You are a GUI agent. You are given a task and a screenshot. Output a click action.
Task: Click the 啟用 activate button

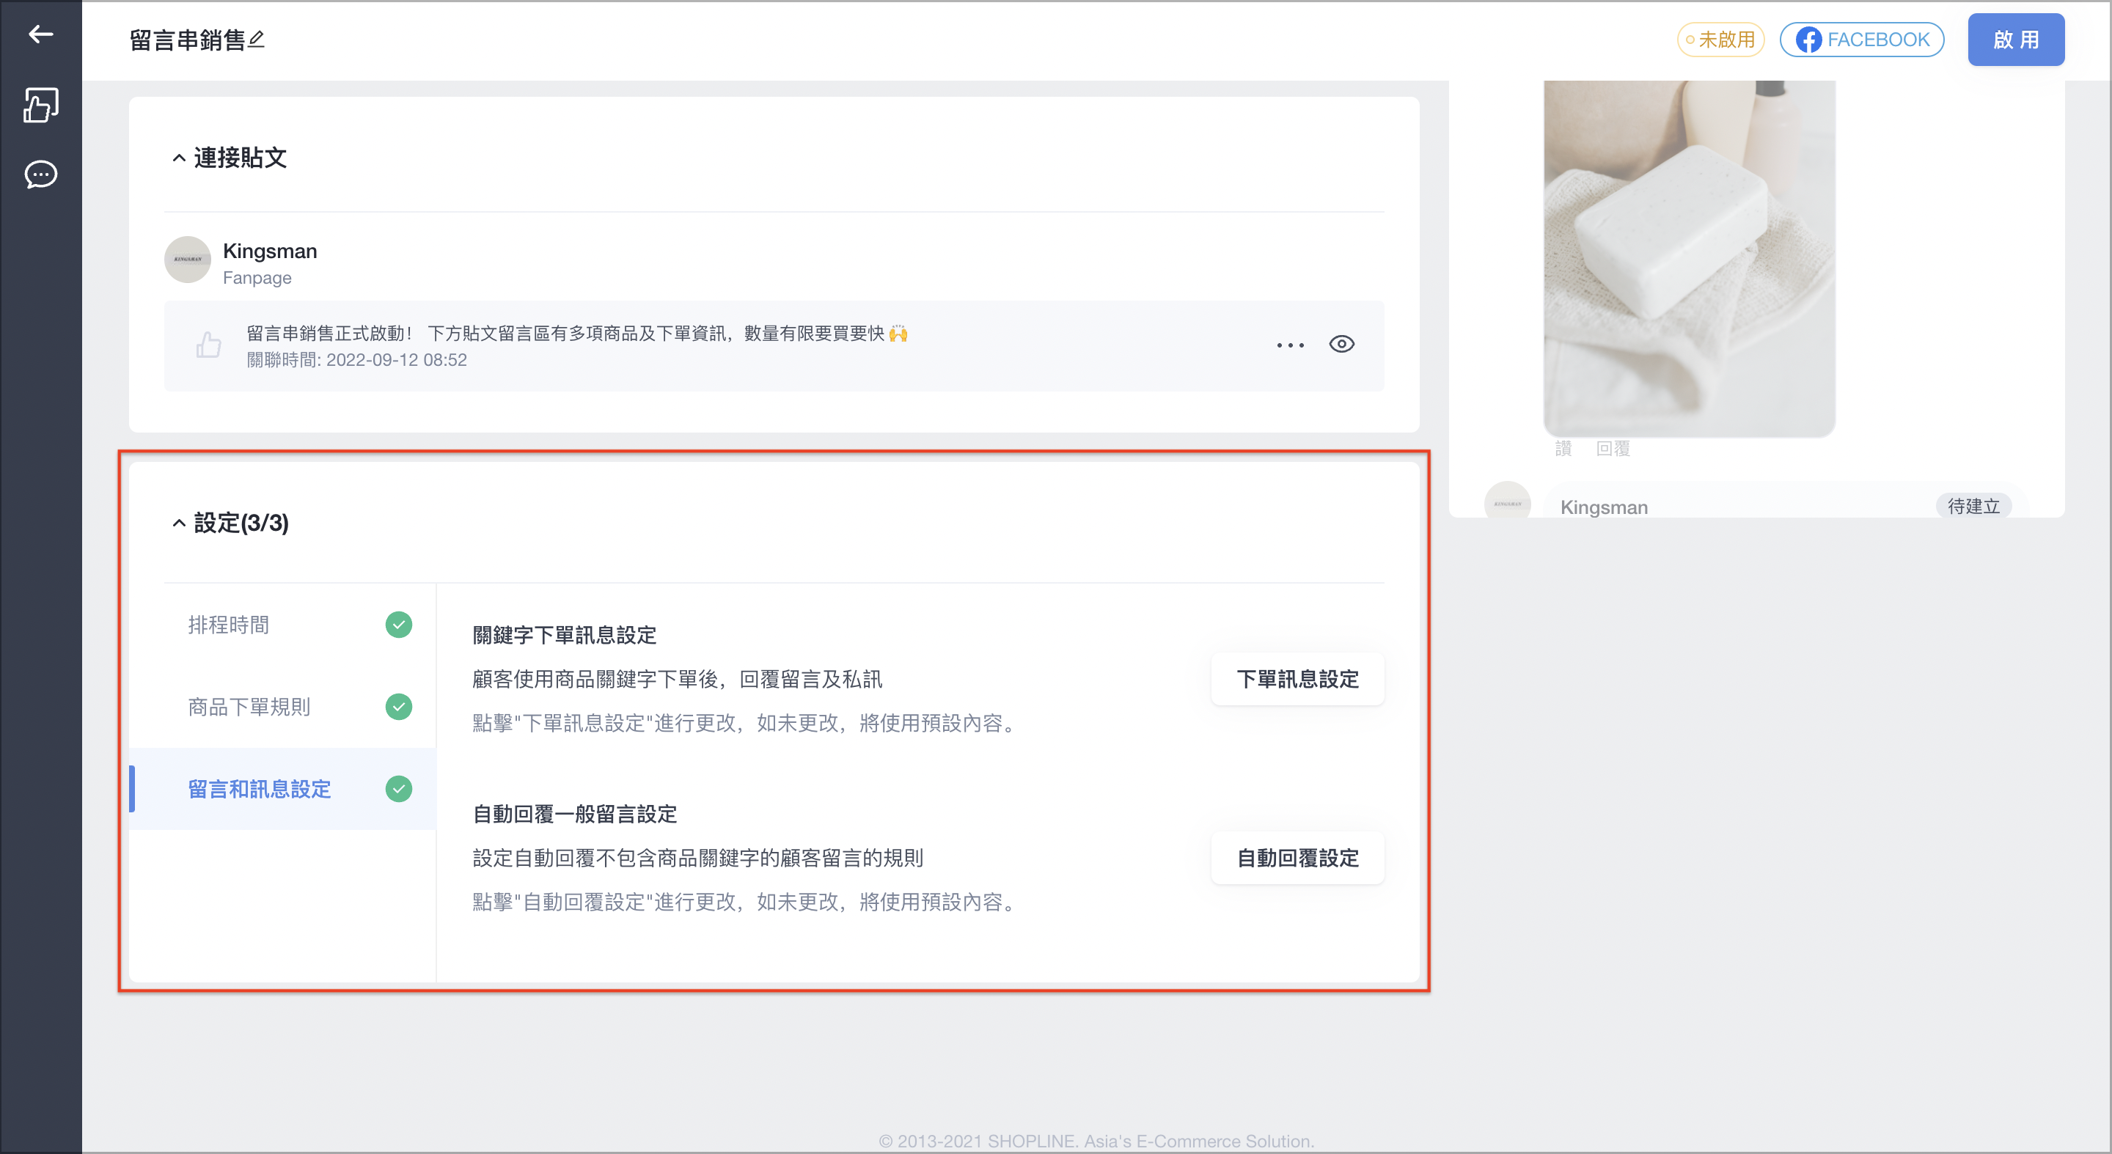tap(2015, 40)
